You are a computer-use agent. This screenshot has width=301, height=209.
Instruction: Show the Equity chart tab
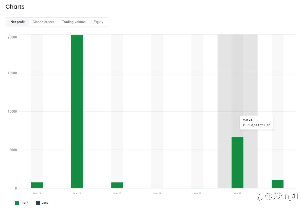coord(98,22)
